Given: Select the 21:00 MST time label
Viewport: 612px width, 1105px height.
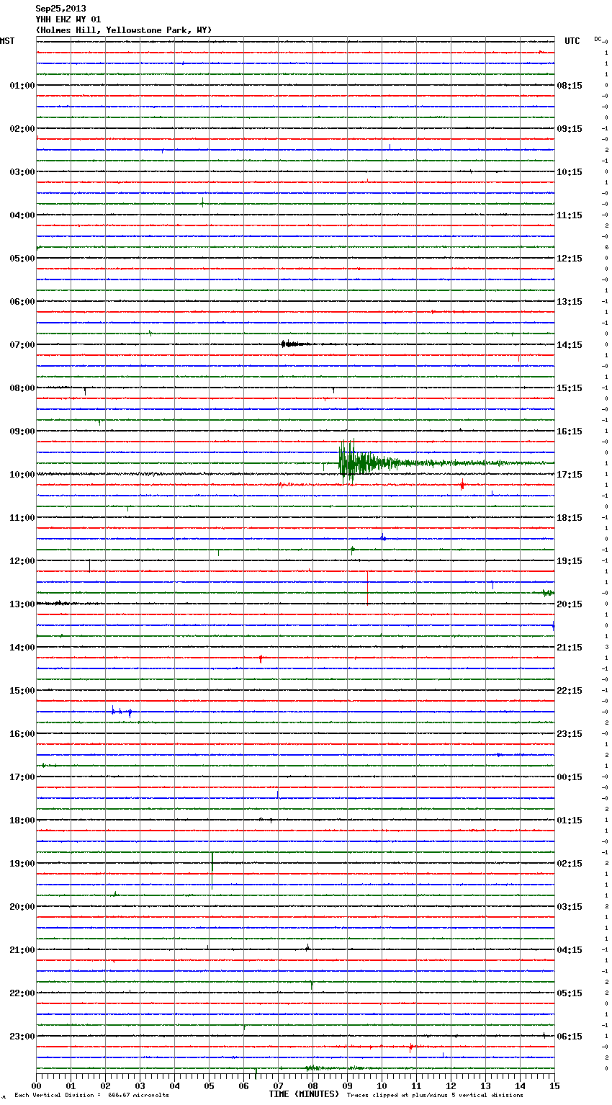Looking at the screenshot, I should pos(22,950).
